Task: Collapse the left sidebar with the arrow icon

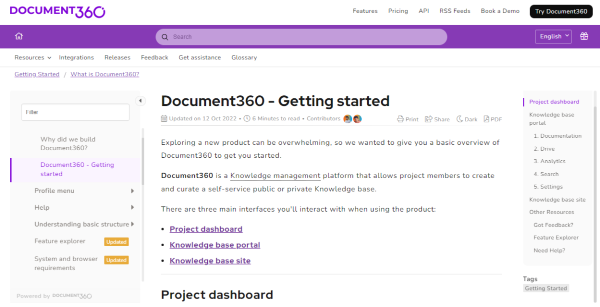Action: (x=140, y=100)
